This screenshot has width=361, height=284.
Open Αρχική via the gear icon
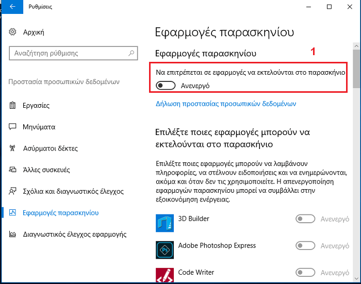click(x=12, y=32)
